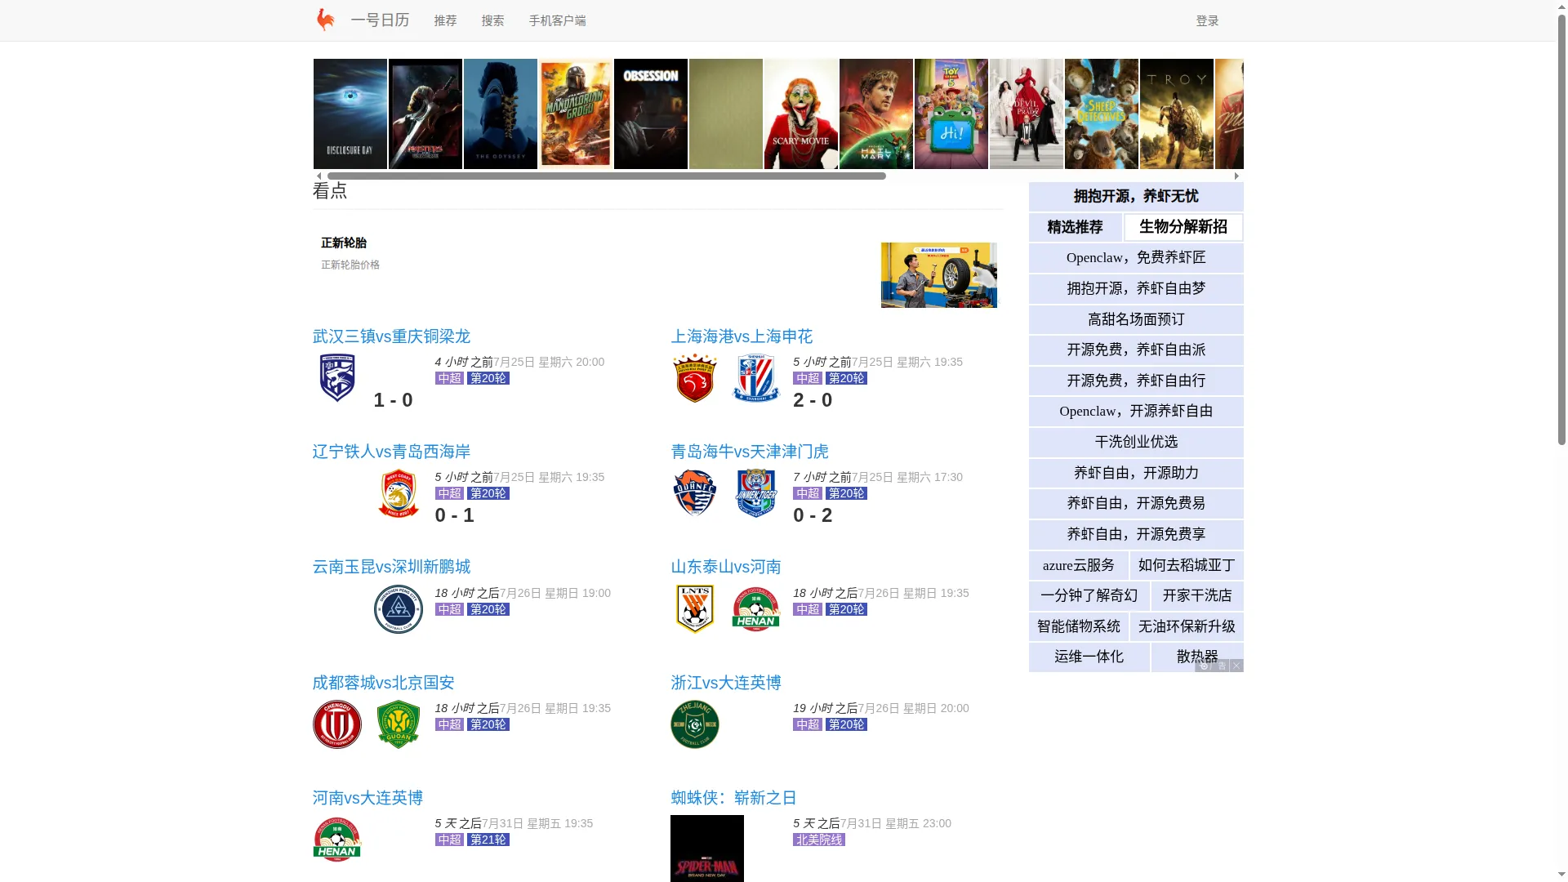Open Troy movie poster
This screenshot has width=1568, height=882.
pos(1177,114)
